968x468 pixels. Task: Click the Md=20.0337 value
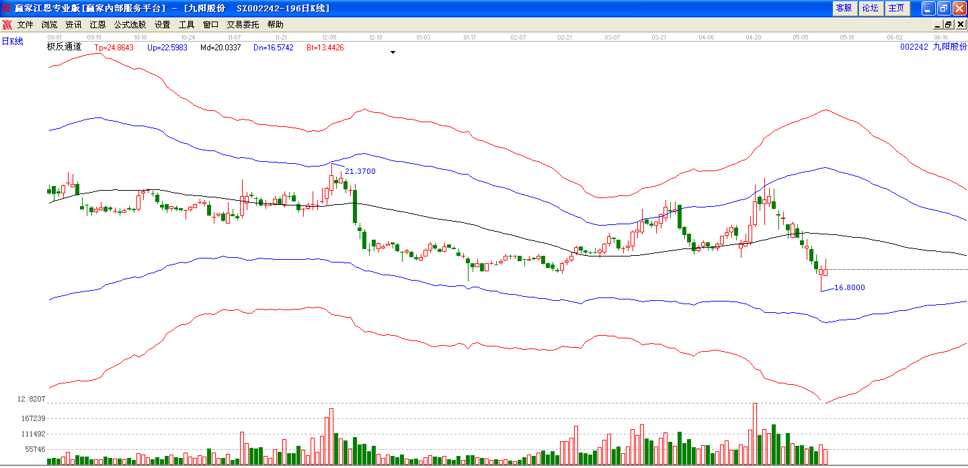point(220,48)
